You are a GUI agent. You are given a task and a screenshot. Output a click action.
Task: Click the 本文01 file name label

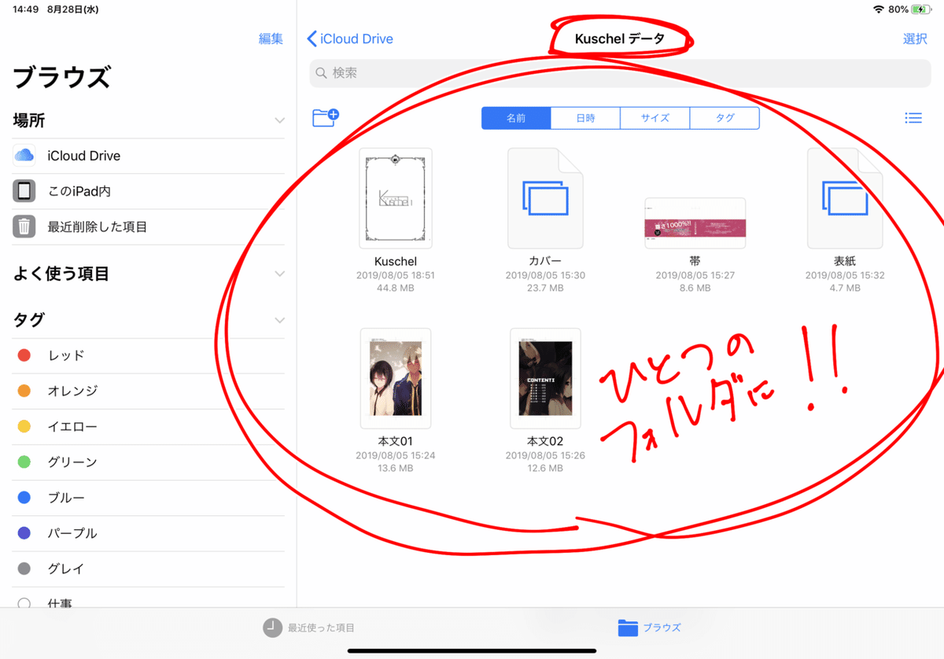pos(395,441)
